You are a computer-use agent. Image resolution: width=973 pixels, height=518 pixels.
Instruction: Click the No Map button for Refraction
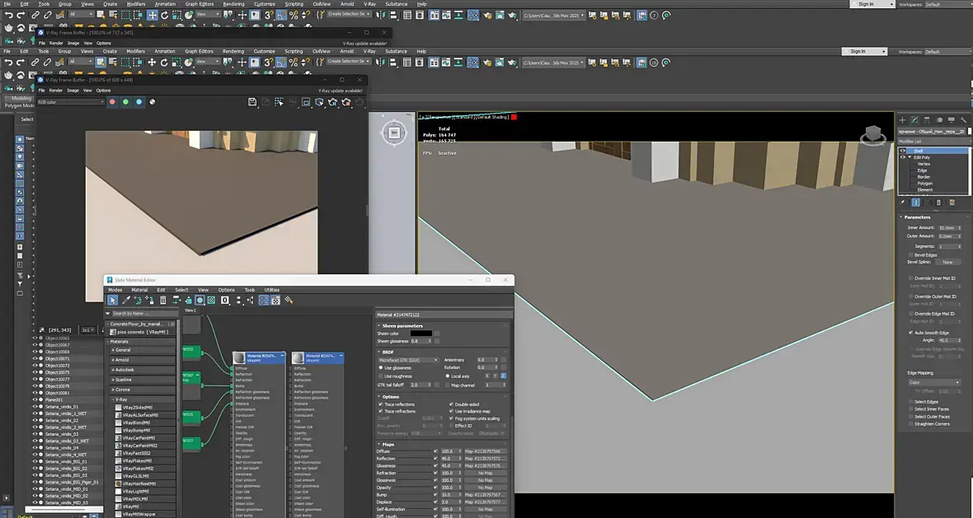click(486, 474)
